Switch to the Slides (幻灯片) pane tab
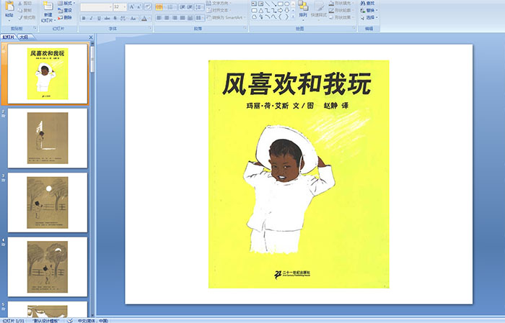This screenshot has height=323, width=505. click(x=8, y=37)
